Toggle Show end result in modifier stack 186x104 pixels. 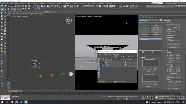click(x=143, y=52)
